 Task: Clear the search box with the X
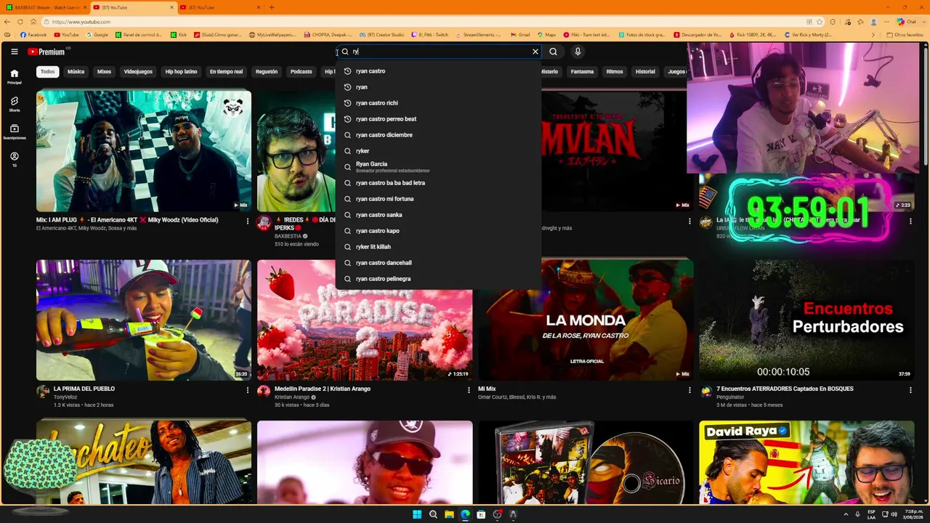click(535, 52)
